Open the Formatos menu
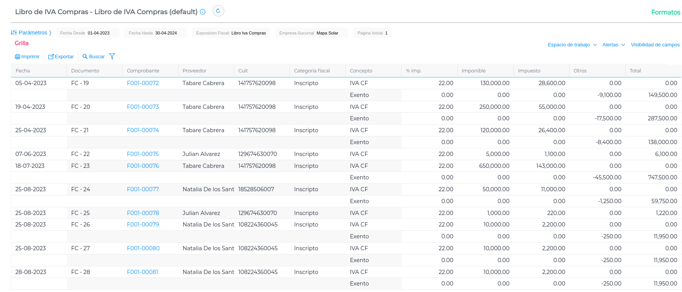This screenshot has width=682, height=292. [x=665, y=12]
